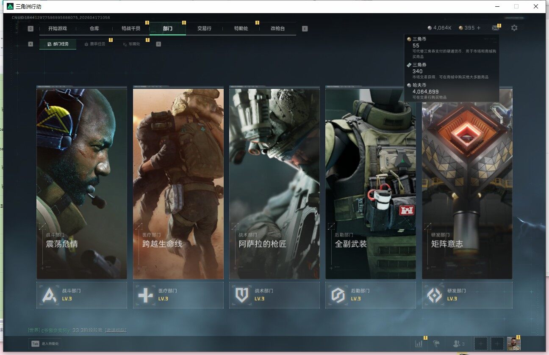Screen dimensions: 549x355
Task: Open the 改枪台 tab
Action: tap(277, 29)
